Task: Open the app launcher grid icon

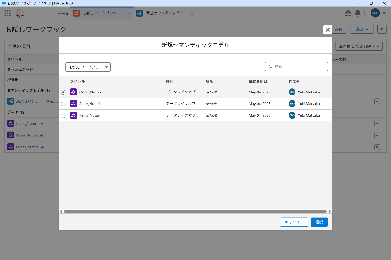Action: point(8,13)
